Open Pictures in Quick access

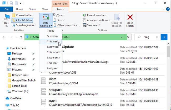pos(14,70)
